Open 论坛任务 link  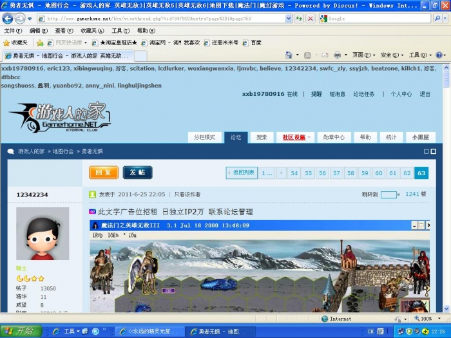[364, 94]
